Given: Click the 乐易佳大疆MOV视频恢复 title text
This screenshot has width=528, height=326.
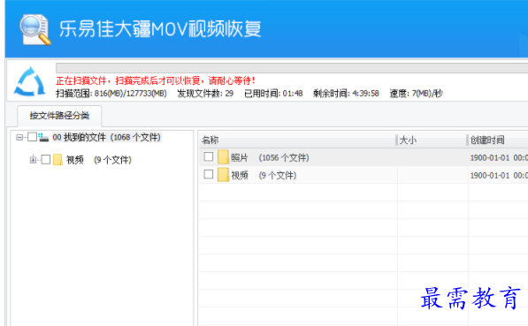Looking at the screenshot, I should coord(160,28).
